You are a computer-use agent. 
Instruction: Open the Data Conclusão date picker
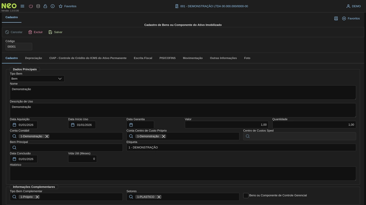tap(14, 159)
